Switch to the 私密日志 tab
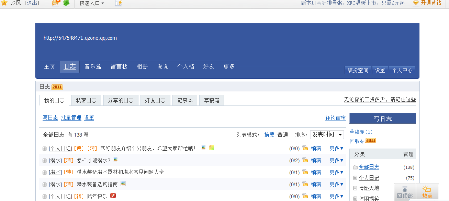The width and height of the screenshot is (449, 201). [x=86, y=100]
